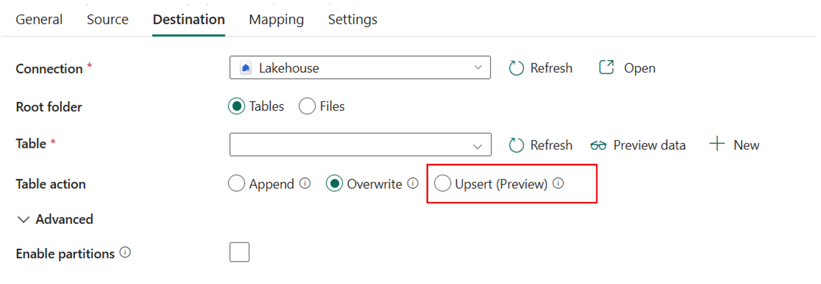821x284 pixels.
Task: Click the Table Refresh circular arrow icon
Action: [516, 145]
